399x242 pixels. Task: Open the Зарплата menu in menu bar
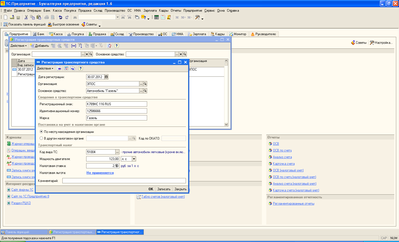pos(150,11)
